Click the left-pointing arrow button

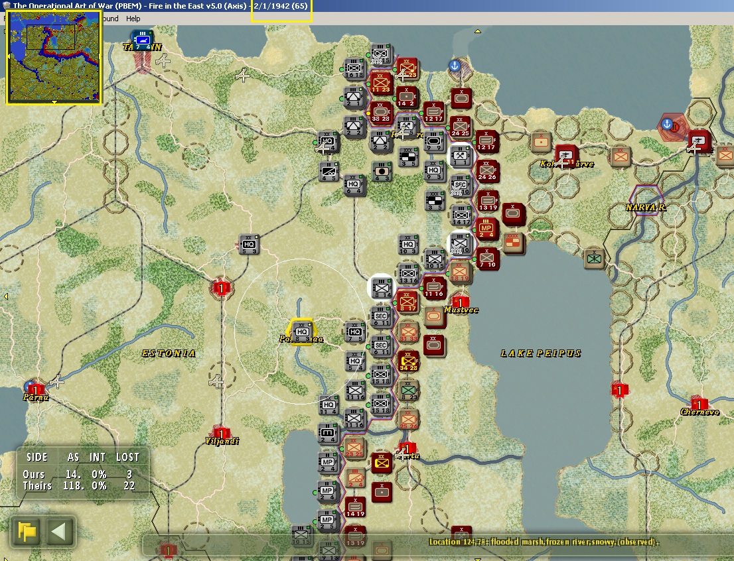pyautogui.click(x=59, y=532)
